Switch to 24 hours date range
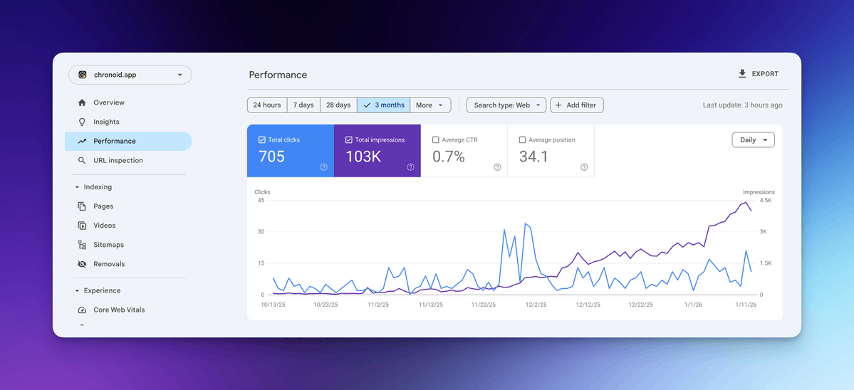 pos(267,105)
